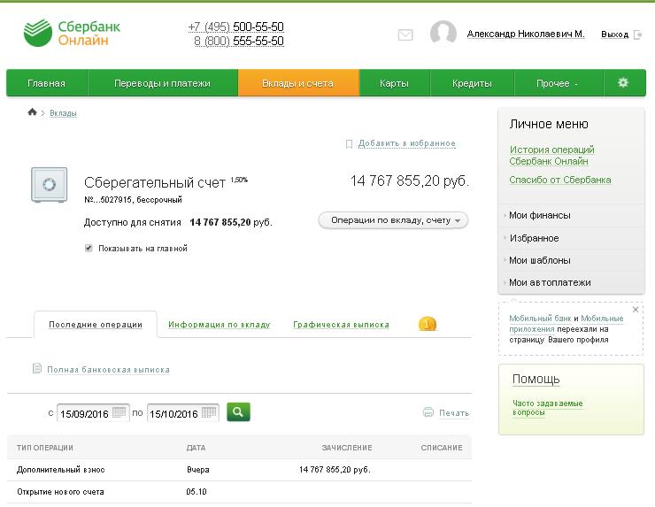Click the gold coin notification icon
Screen dimensions: 655x507
[x=427, y=325]
